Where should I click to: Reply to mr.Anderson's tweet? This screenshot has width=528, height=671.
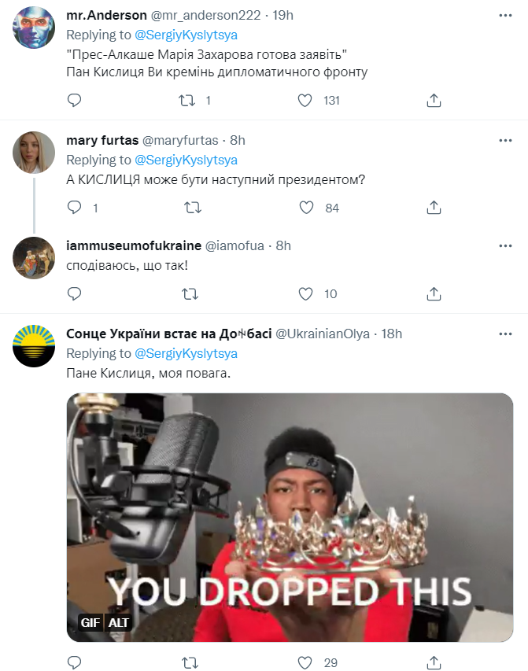coord(74,101)
